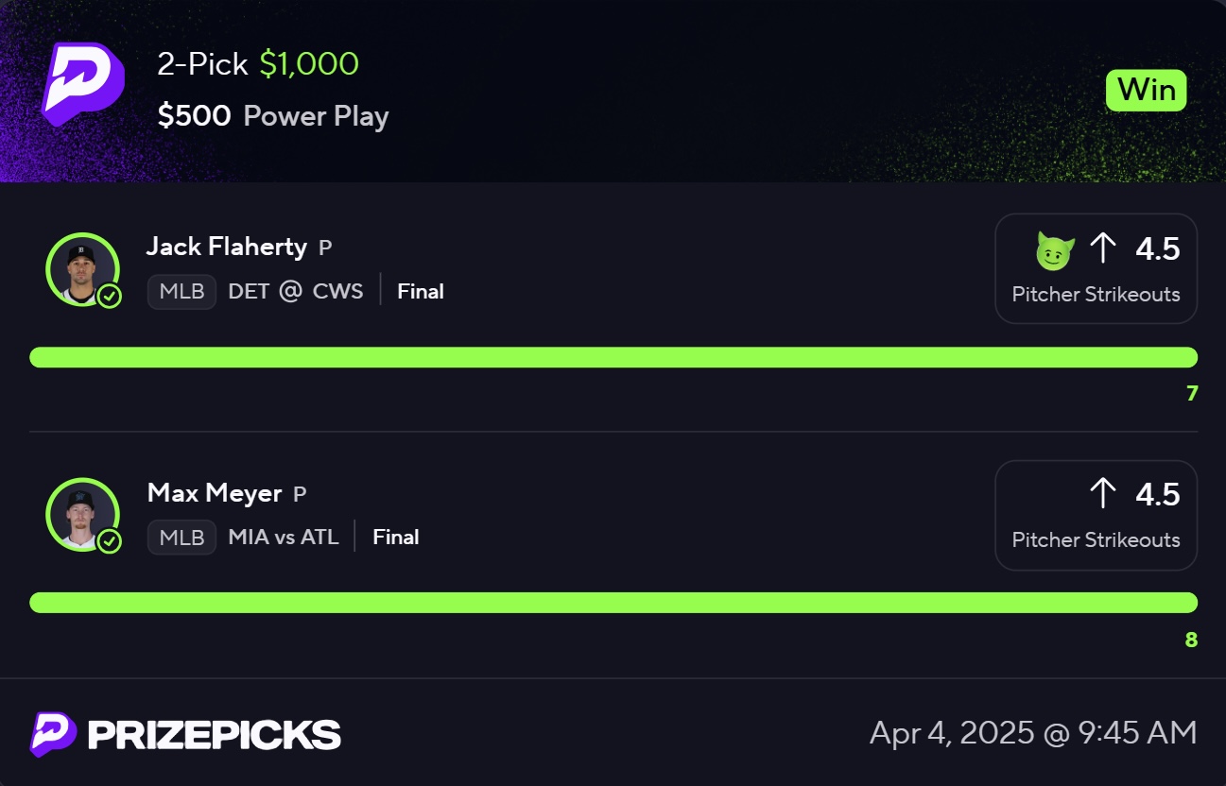The height and width of the screenshot is (786, 1226).
Task: Click the $1,000 payout amount
Action: pyautogui.click(x=309, y=64)
